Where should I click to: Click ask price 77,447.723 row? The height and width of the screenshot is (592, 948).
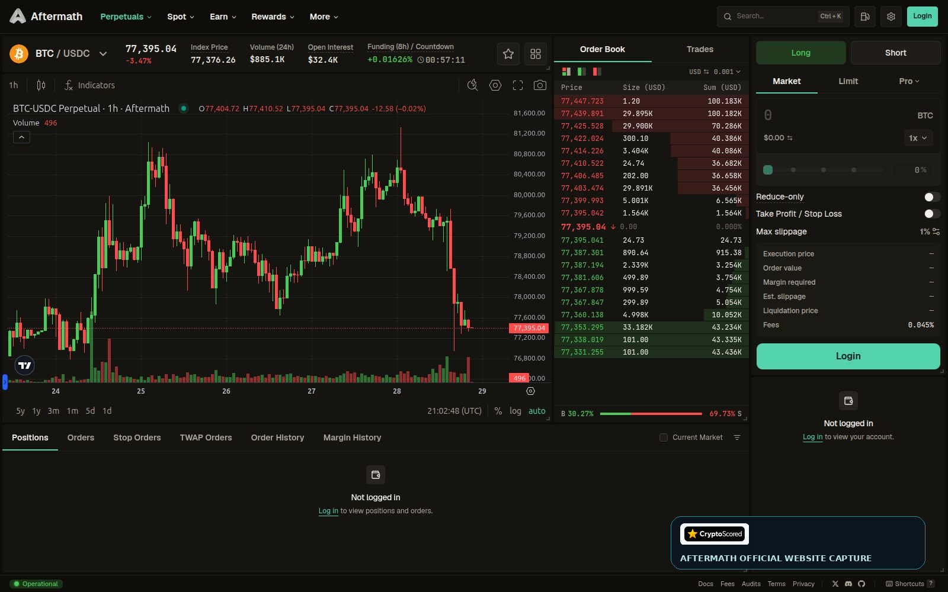651,101
